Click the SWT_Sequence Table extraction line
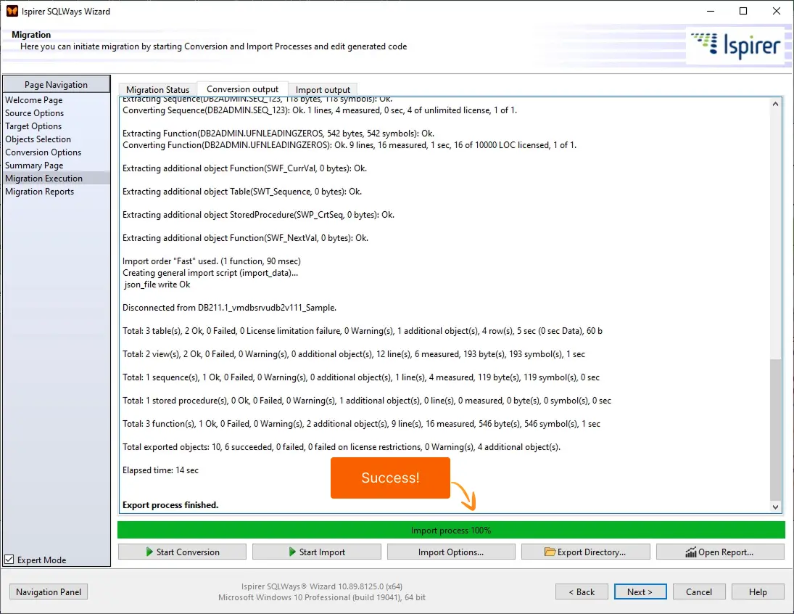This screenshot has height=614, width=794. pyautogui.click(x=242, y=192)
